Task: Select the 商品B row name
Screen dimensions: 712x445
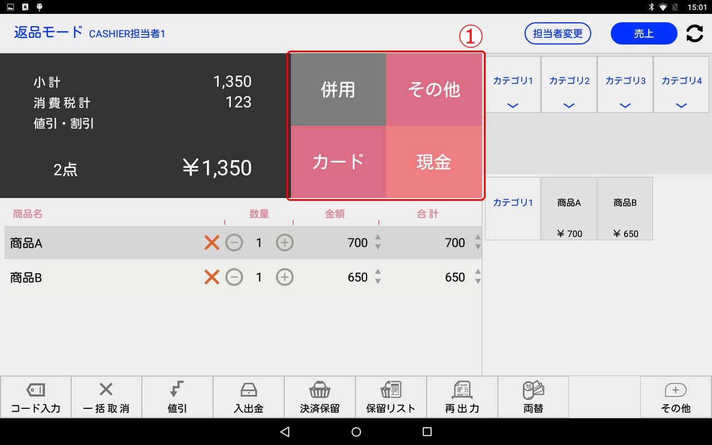Action: [26, 278]
